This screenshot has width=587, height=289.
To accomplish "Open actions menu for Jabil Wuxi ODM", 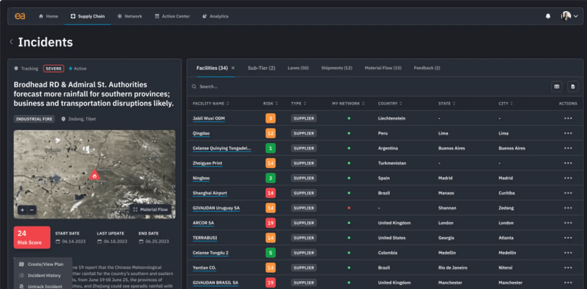I will coord(568,118).
